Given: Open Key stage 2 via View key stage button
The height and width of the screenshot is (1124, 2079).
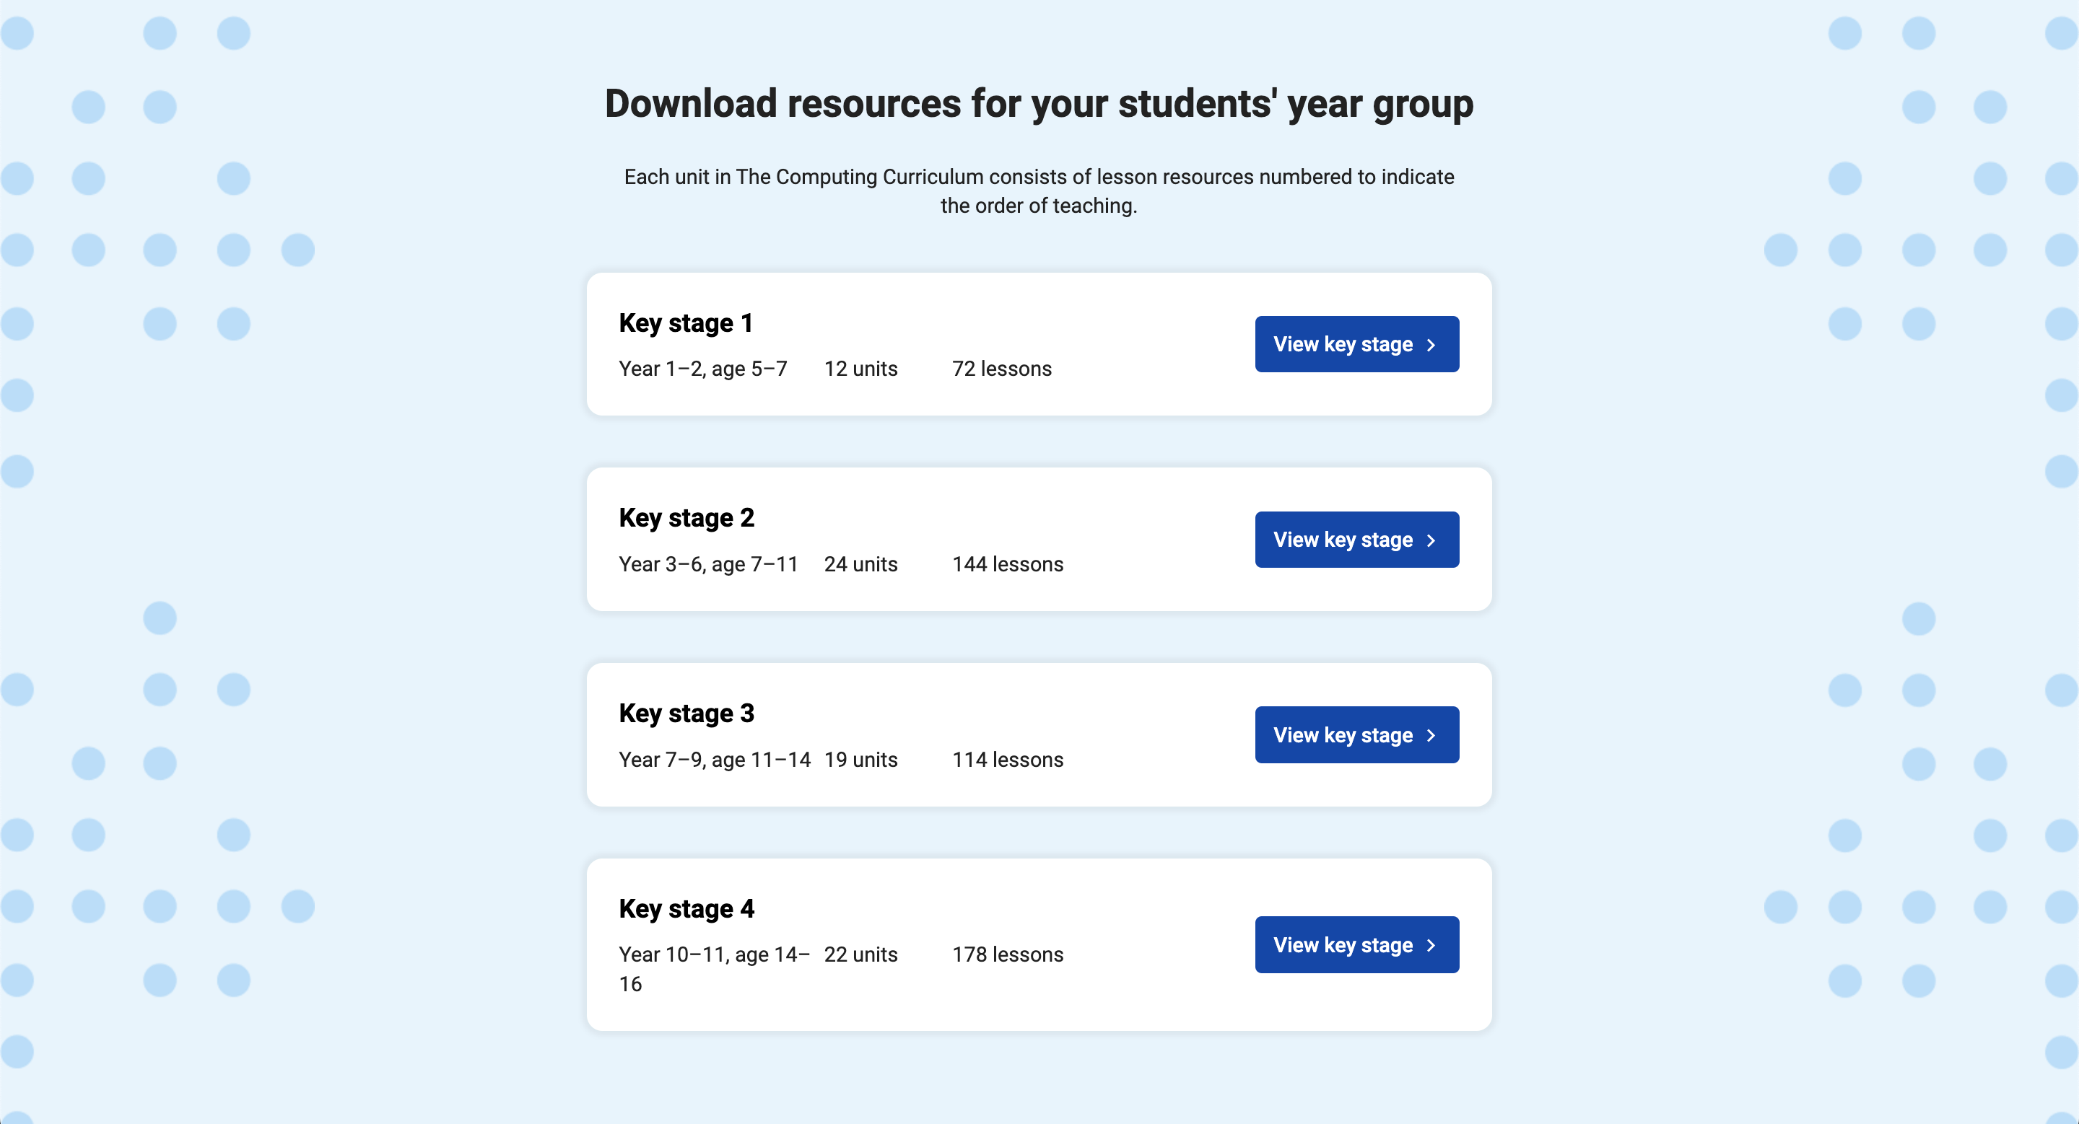Looking at the screenshot, I should tap(1356, 540).
